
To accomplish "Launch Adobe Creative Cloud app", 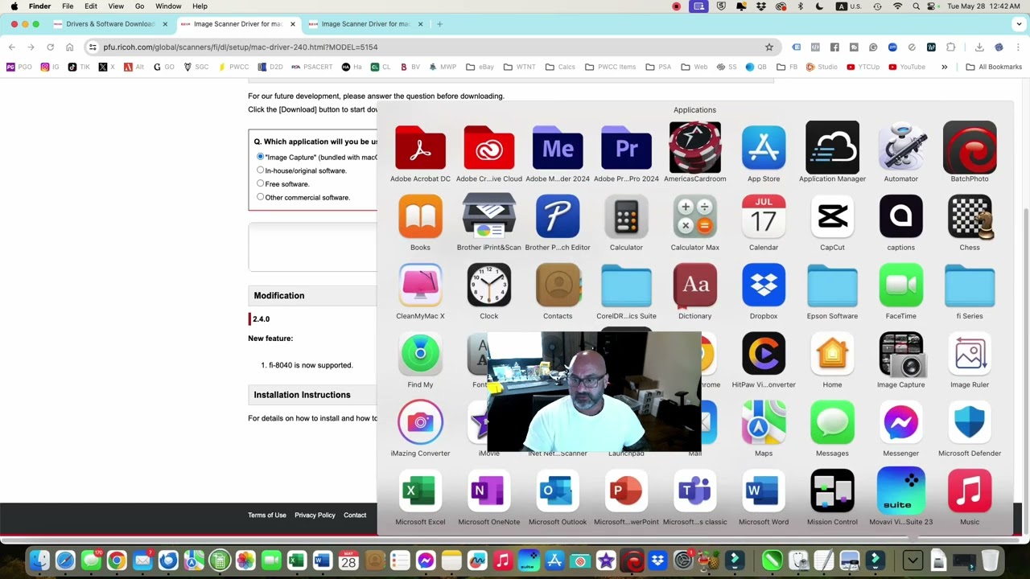I will (x=488, y=148).
